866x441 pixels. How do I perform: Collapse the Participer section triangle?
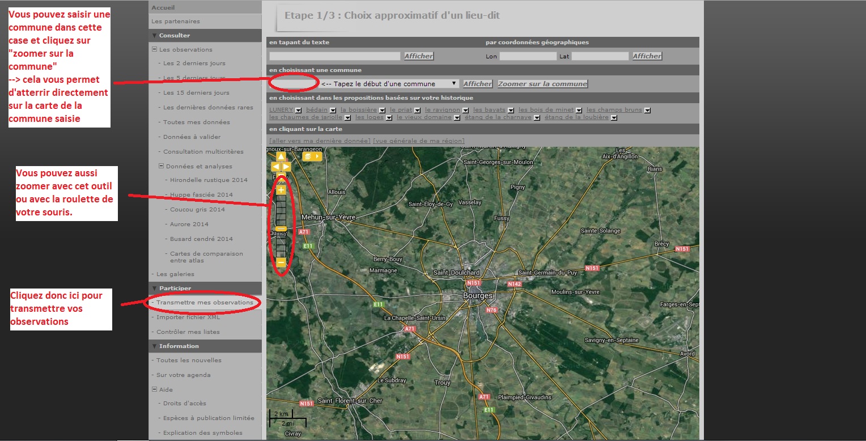point(154,289)
